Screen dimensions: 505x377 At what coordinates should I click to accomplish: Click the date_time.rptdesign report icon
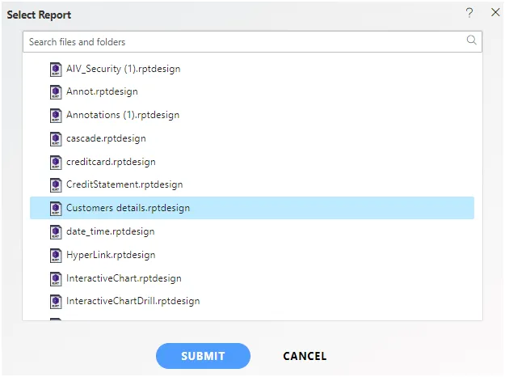click(x=56, y=232)
